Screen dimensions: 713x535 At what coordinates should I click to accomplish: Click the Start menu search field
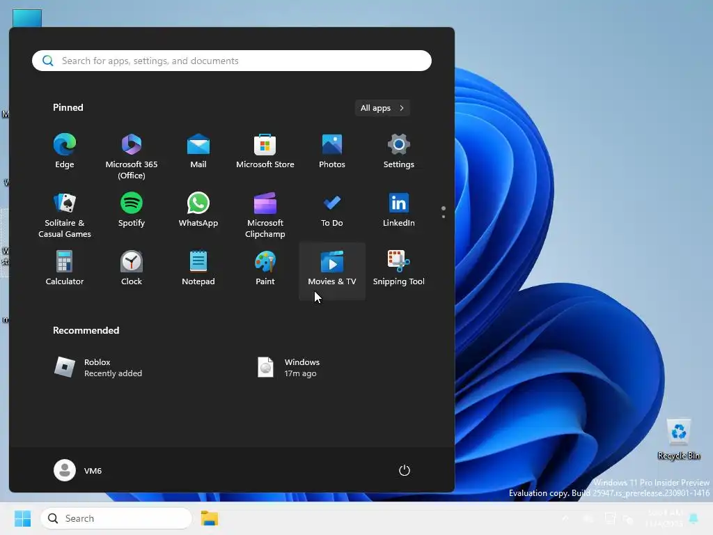232,61
